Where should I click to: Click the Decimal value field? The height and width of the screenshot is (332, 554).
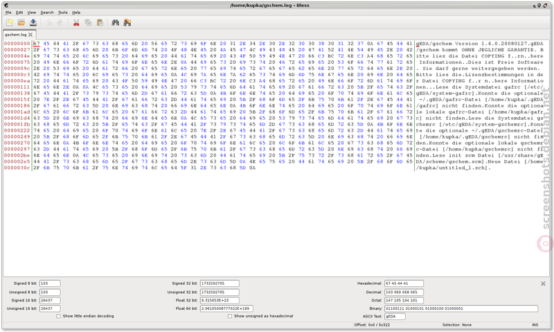tap(404, 292)
